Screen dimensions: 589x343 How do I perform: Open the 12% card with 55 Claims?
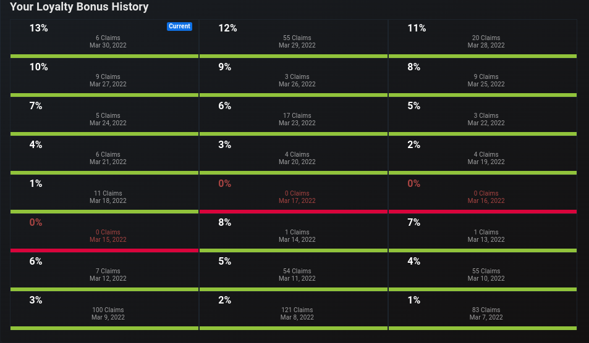pyautogui.click(x=294, y=39)
